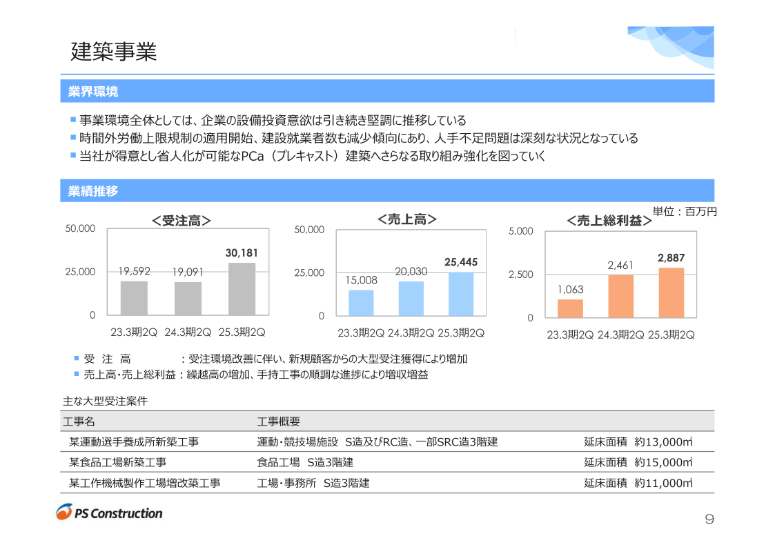Click the blue 24.3期2Q sales bar
The image size is (775, 547).
pyautogui.click(x=411, y=299)
